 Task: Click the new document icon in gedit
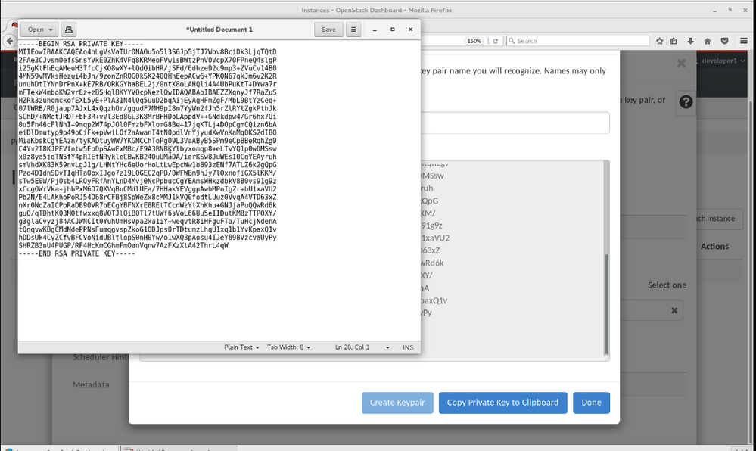click(69, 30)
